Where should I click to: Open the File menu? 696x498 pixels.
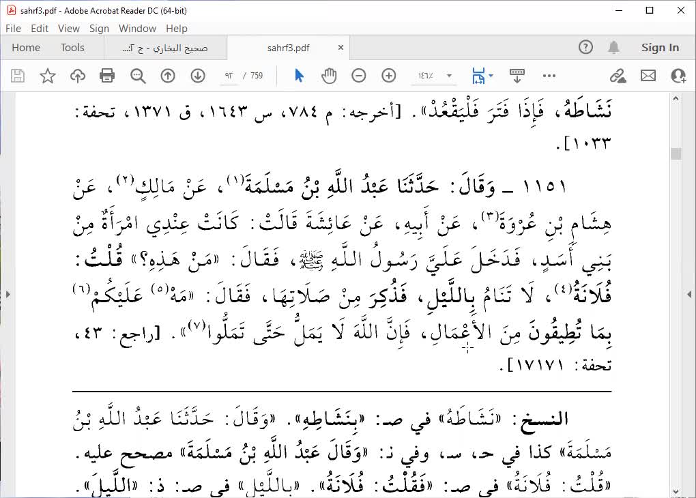coord(14,29)
